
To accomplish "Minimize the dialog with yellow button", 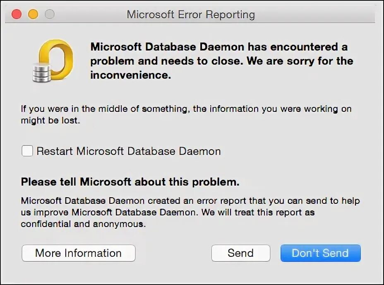I will 33,14.
